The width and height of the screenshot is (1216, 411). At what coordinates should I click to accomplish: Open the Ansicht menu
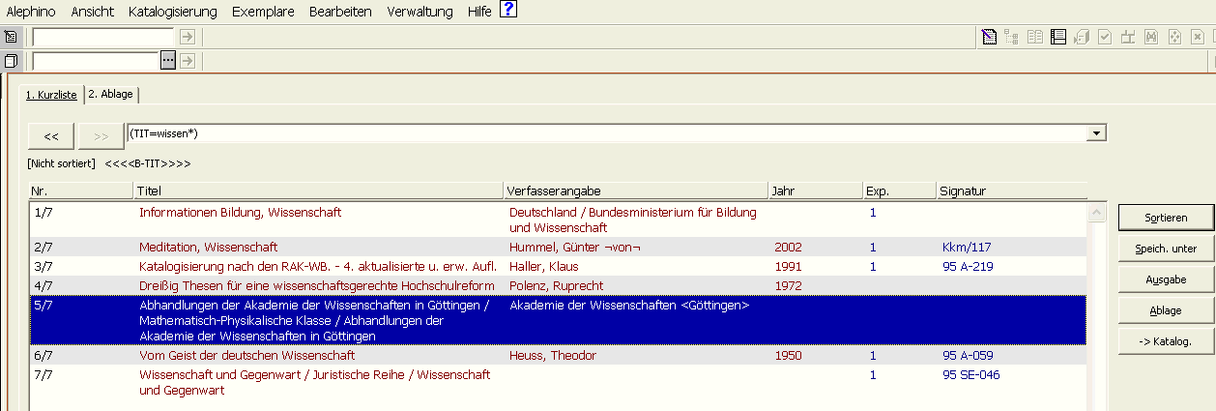[92, 12]
